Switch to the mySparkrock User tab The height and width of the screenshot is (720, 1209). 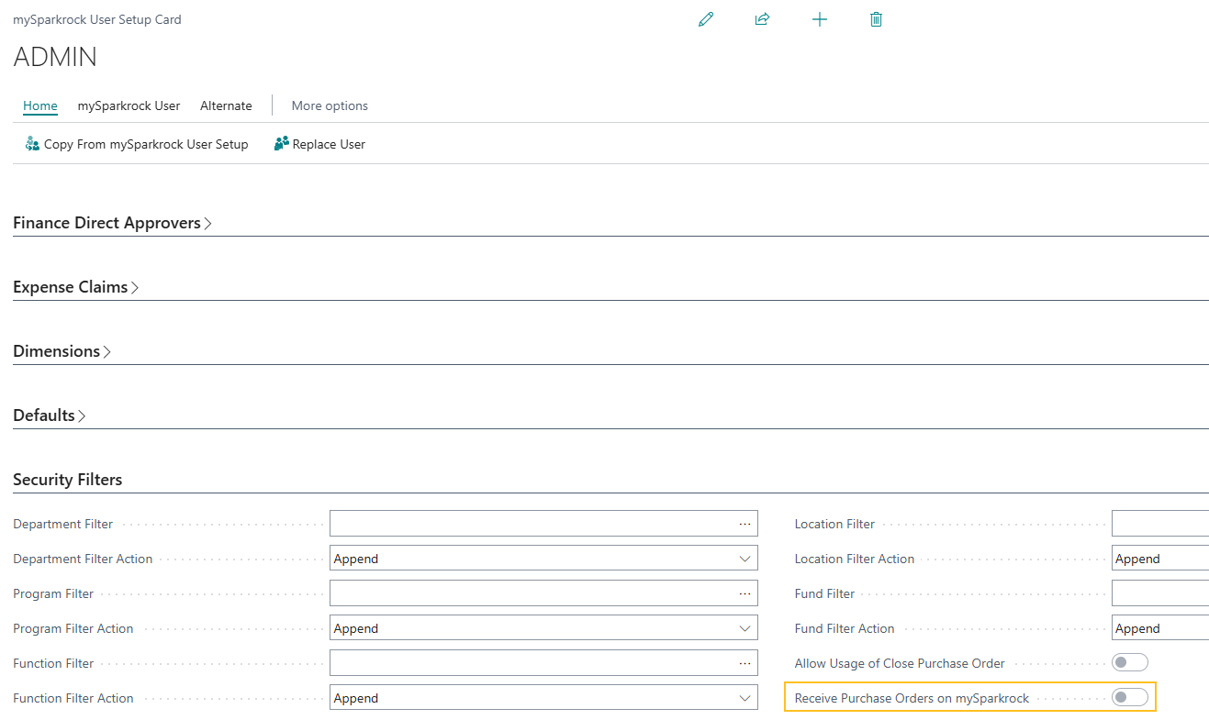(129, 105)
